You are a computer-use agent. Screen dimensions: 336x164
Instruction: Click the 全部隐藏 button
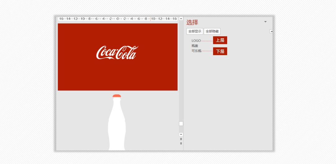(212, 31)
